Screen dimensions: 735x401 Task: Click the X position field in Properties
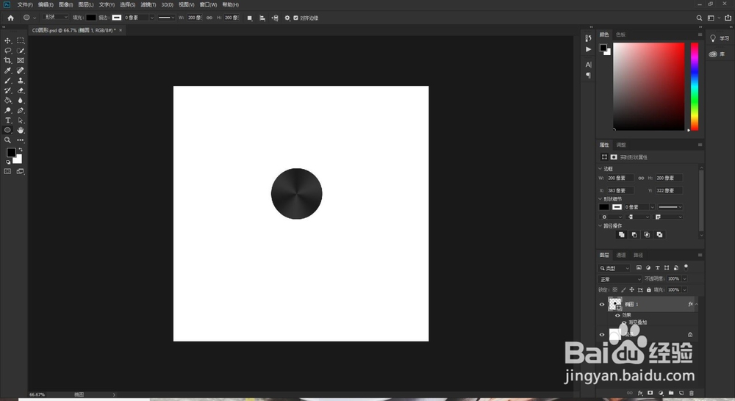(620, 191)
